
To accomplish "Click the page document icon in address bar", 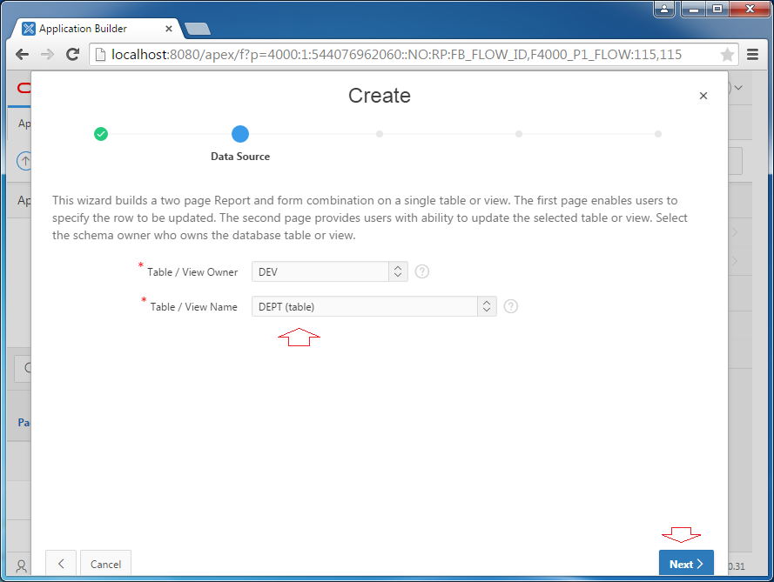I will coord(100,54).
